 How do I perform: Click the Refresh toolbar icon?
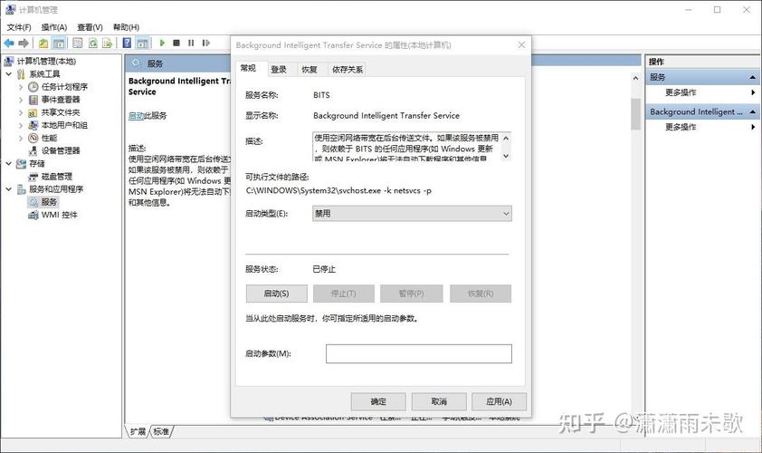pos(93,43)
